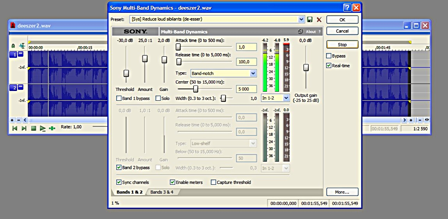Click the 00:01:45 ruler mark
Viewport: 448px width, 219px height.
[384, 48]
